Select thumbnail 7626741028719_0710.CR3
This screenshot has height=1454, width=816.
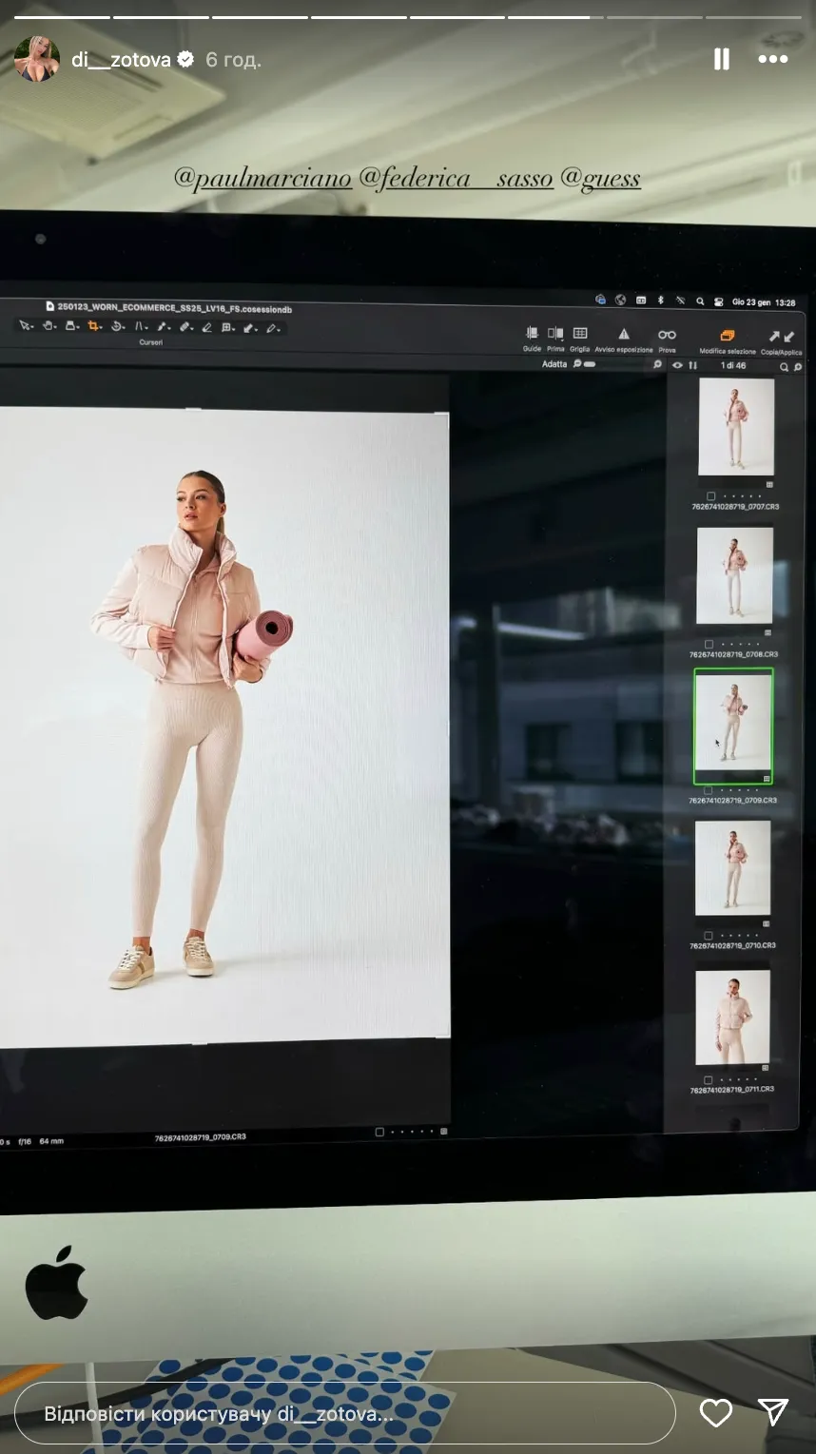point(732,868)
